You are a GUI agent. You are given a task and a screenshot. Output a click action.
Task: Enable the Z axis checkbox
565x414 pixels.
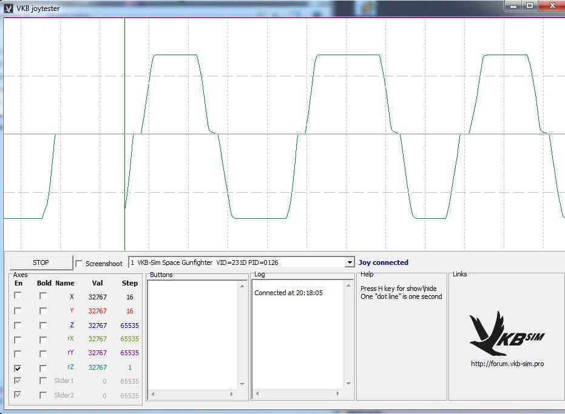click(x=17, y=326)
